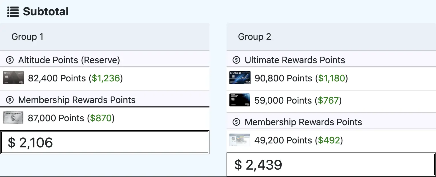
Task: Click the $1,180 green value
Action: [332, 78]
